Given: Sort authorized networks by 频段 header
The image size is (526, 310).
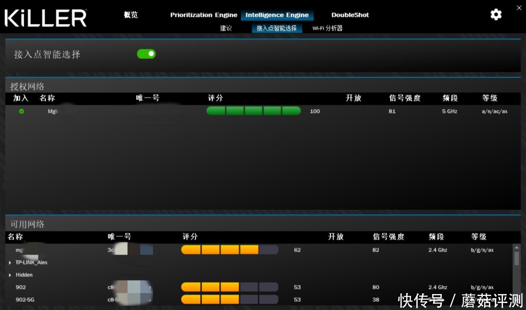Looking at the screenshot, I should click(450, 98).
